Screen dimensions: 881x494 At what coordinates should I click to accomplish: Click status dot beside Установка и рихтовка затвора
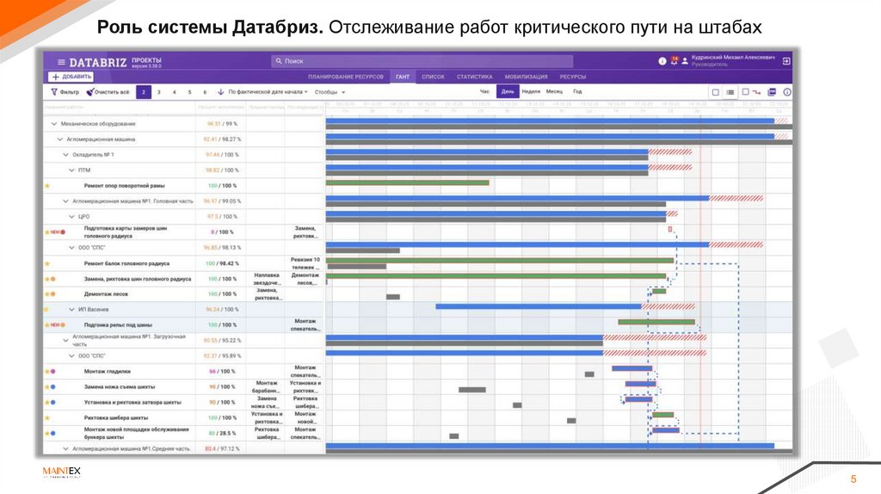(53, 403)
